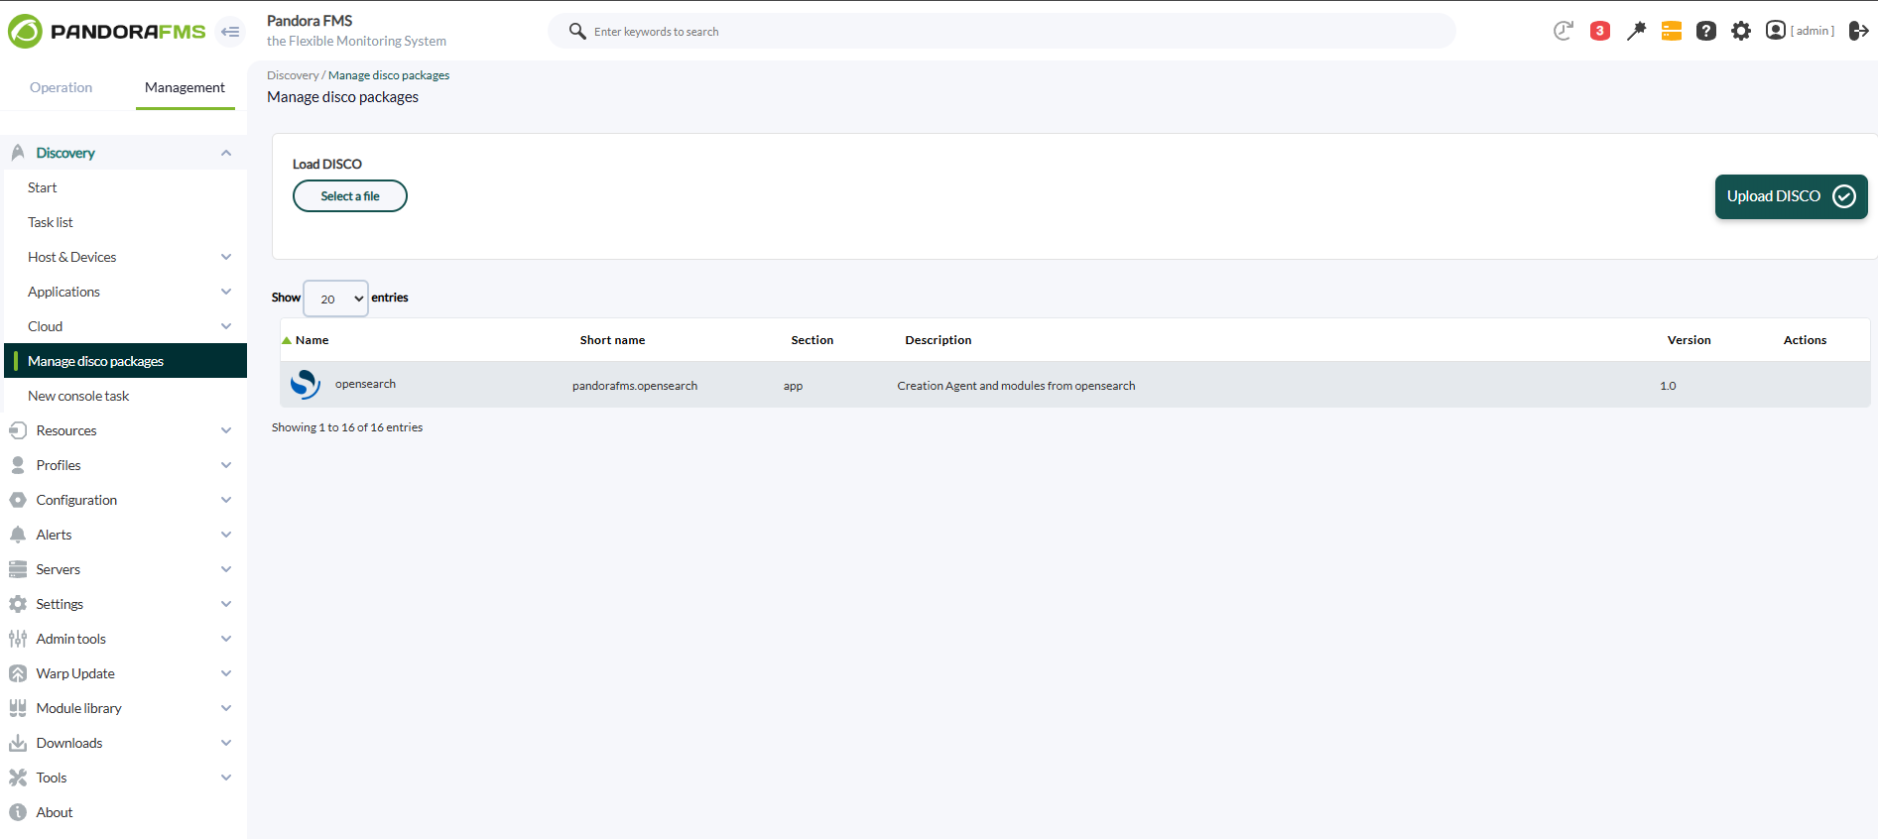Sort by Version column header

[1689, 340]
